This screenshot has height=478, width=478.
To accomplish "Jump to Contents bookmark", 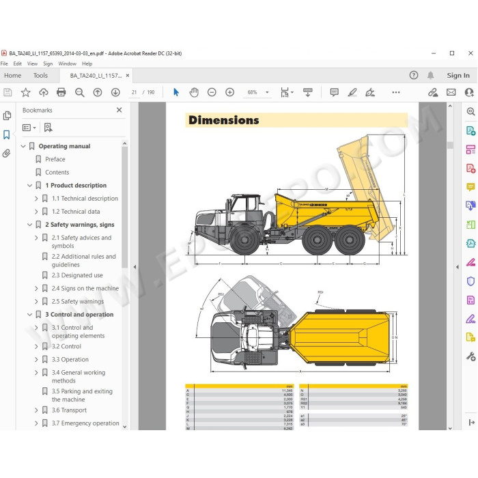I will (x=57, y=172).
